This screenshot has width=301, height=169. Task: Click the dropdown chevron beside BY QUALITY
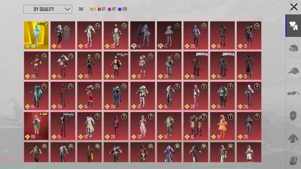[68, 9]
